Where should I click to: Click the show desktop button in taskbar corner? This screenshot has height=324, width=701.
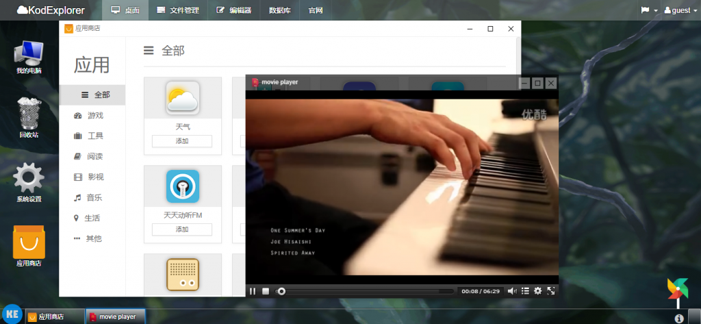click(694, 316)
